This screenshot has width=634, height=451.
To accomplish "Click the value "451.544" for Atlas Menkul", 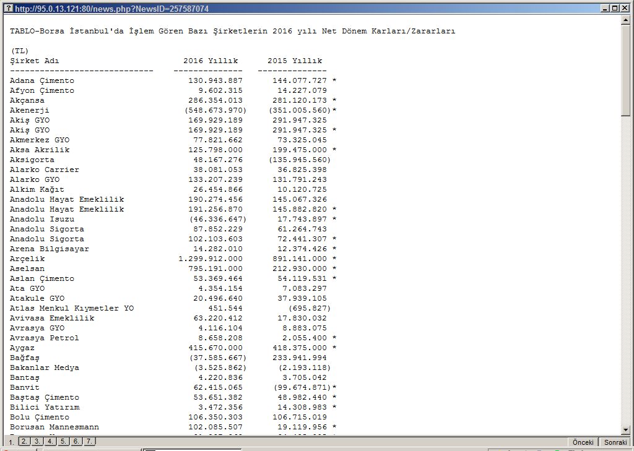I will pos(225,308).
